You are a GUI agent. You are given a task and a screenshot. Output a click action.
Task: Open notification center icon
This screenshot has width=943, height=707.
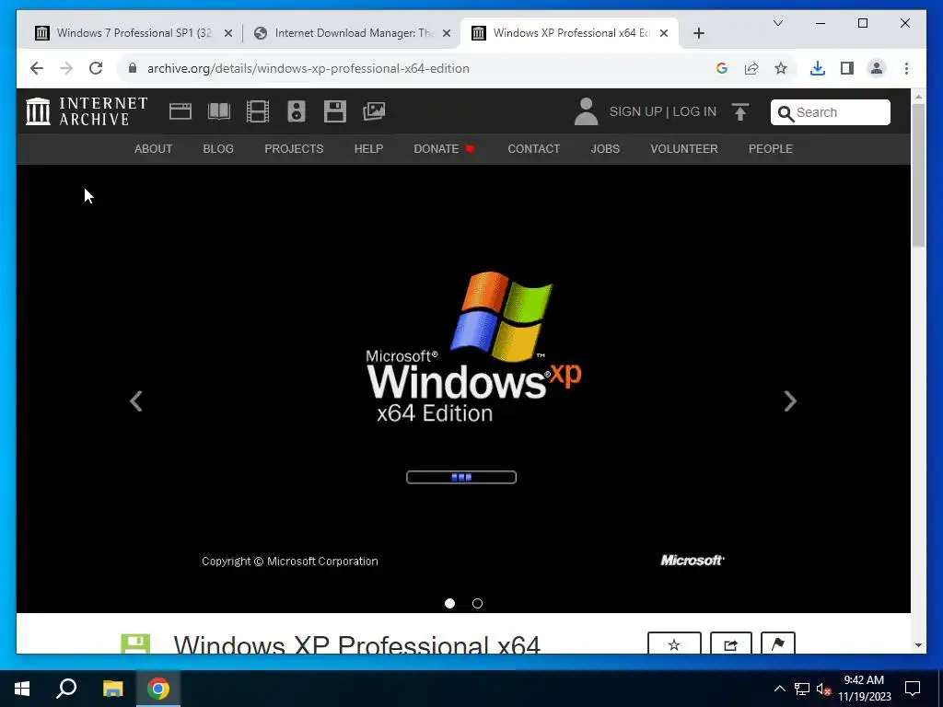click(913, 689)
